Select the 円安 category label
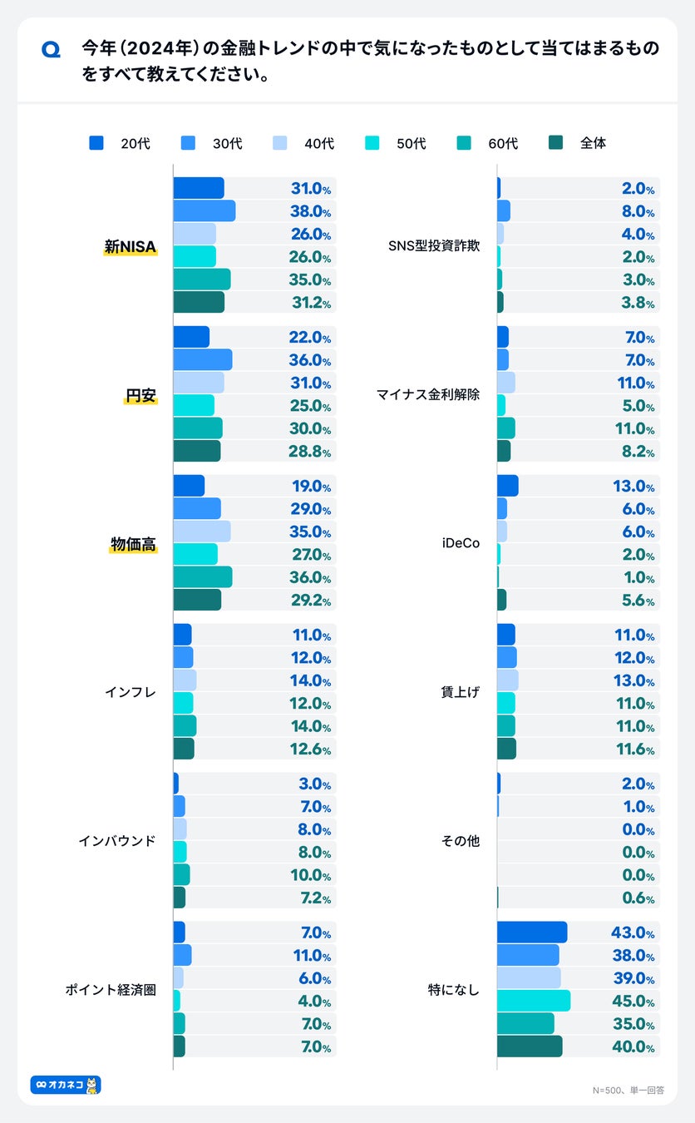 [140, 395]
